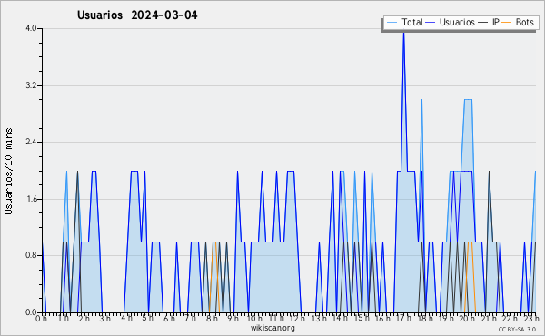Click the '16 h' x-axis label

point(382,318)
